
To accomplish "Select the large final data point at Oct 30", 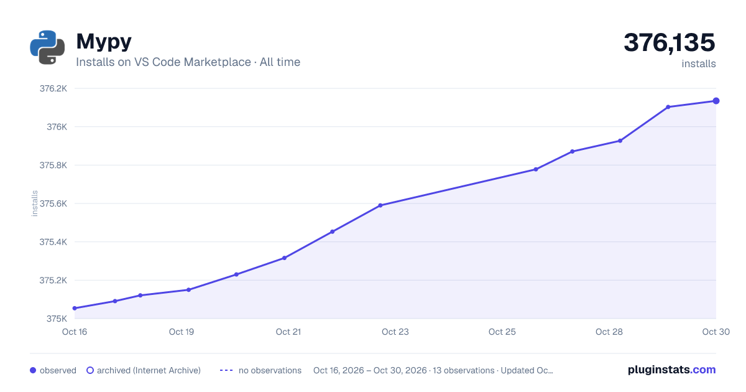I will click(716, 101).
